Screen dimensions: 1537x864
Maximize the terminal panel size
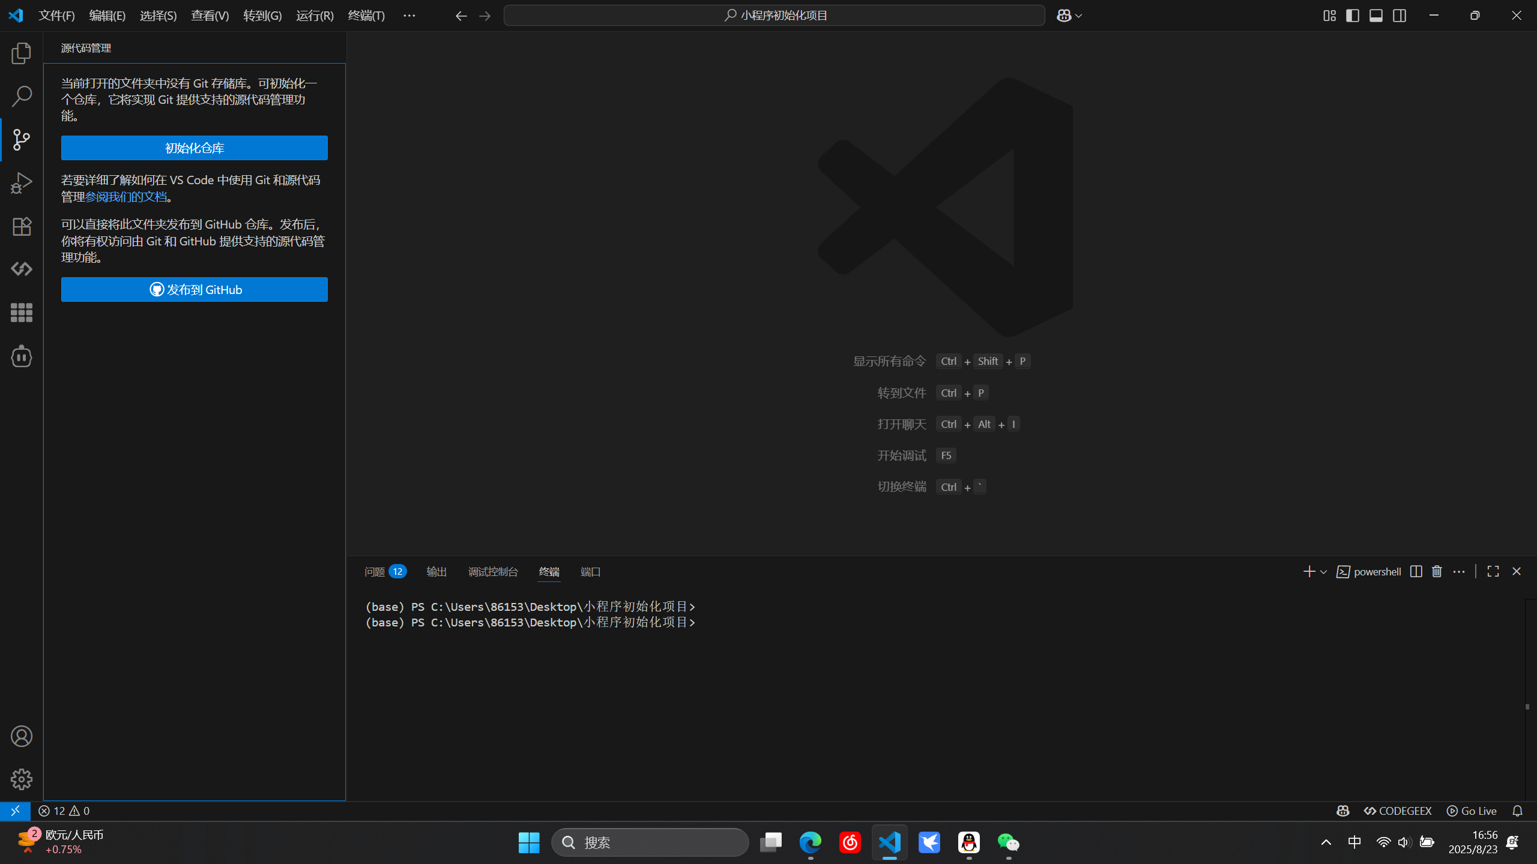(1493, 571)
